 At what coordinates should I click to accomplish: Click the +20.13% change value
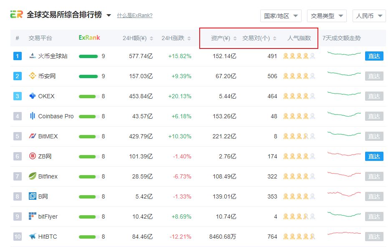180,96
